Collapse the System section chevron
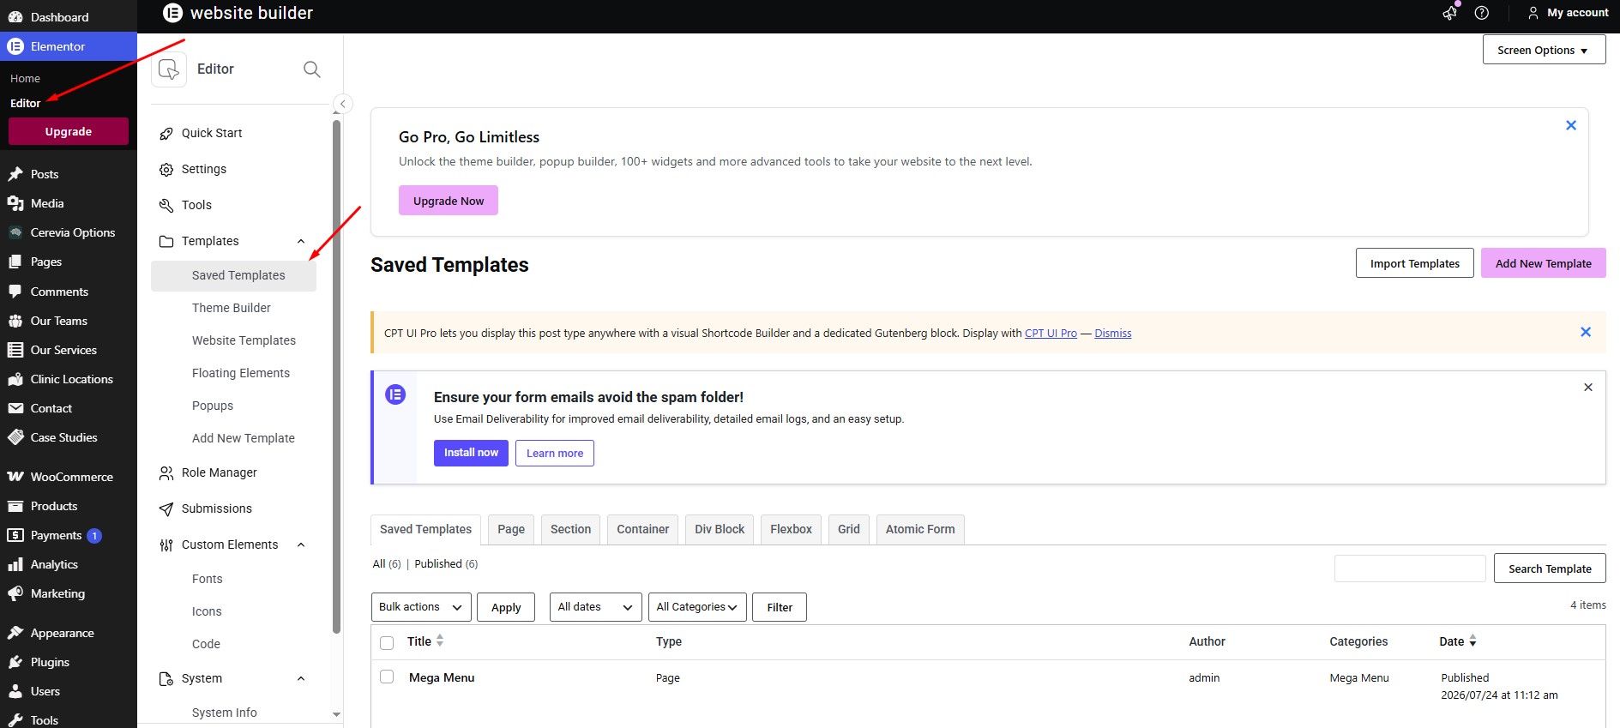Image resolution: width=1620 pixels, height=728 pixels. coord(301,679)
